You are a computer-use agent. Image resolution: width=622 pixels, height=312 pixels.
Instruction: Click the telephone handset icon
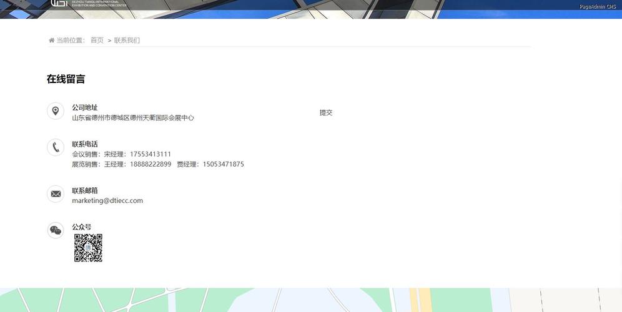click(x=56, y=147)
